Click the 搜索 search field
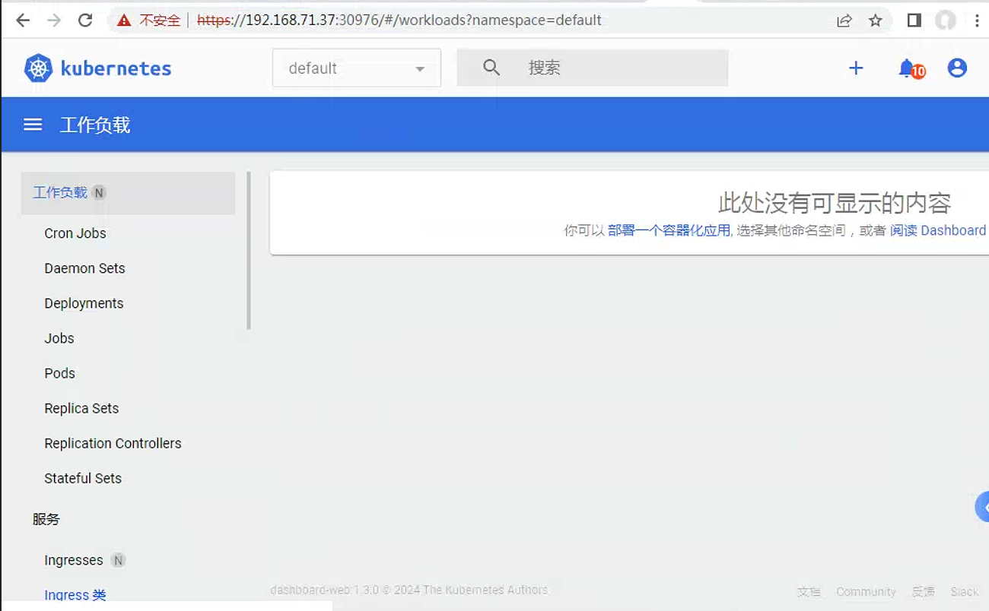The width and height of the screenshot is (989, 611). pos(593,68)
